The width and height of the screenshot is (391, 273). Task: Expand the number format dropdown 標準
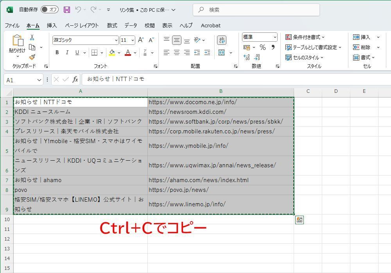[x=275, y=37]
